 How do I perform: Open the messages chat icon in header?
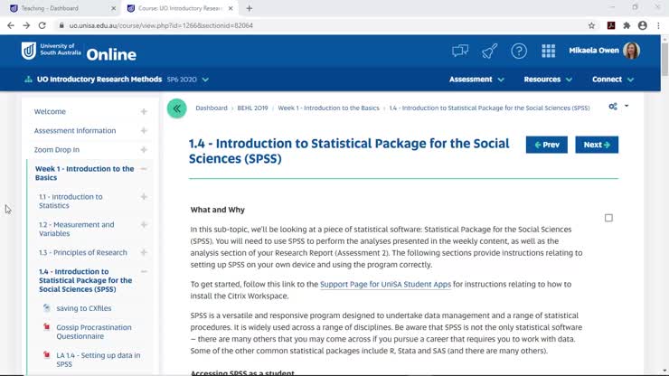point(460,51)
